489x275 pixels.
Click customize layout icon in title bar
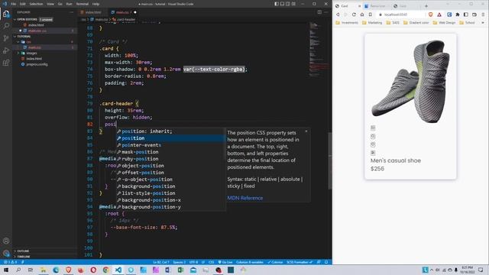coord(293,4)
